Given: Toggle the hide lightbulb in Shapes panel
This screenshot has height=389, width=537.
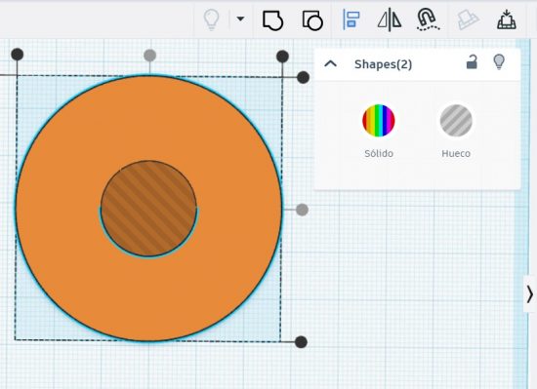Looking at the screenshot, I should [499, 61].
